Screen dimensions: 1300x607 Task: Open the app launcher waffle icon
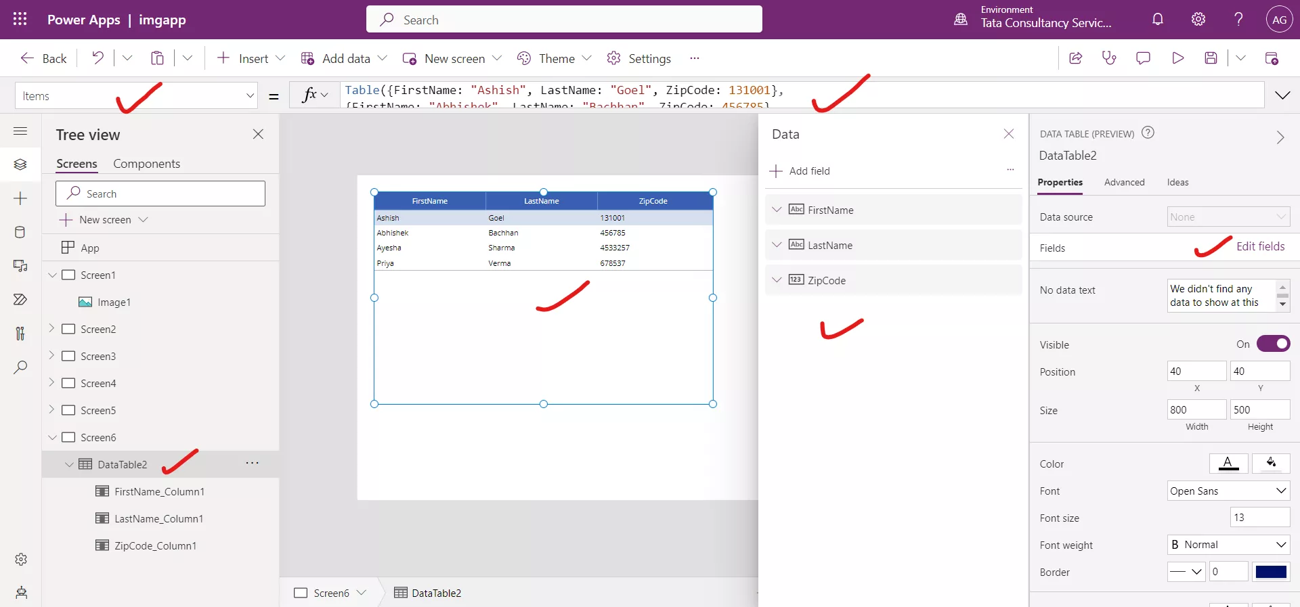pyautogui.click(x=20, y=19)
